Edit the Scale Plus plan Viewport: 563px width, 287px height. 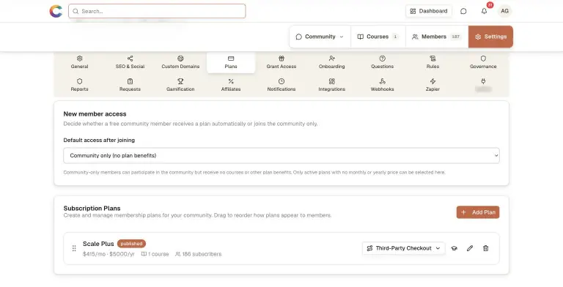470,248
